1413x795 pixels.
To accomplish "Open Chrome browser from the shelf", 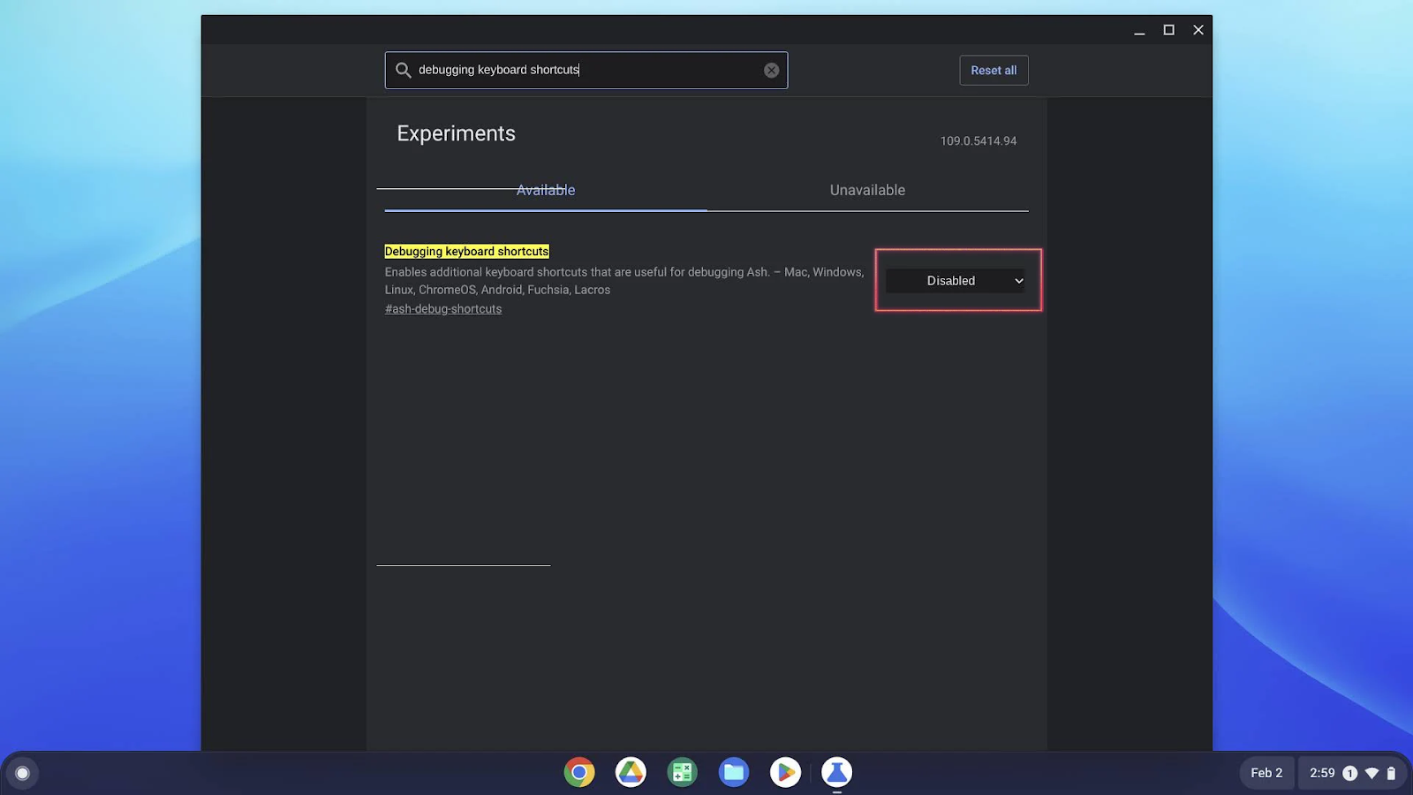I will click(x=579, y=773).
